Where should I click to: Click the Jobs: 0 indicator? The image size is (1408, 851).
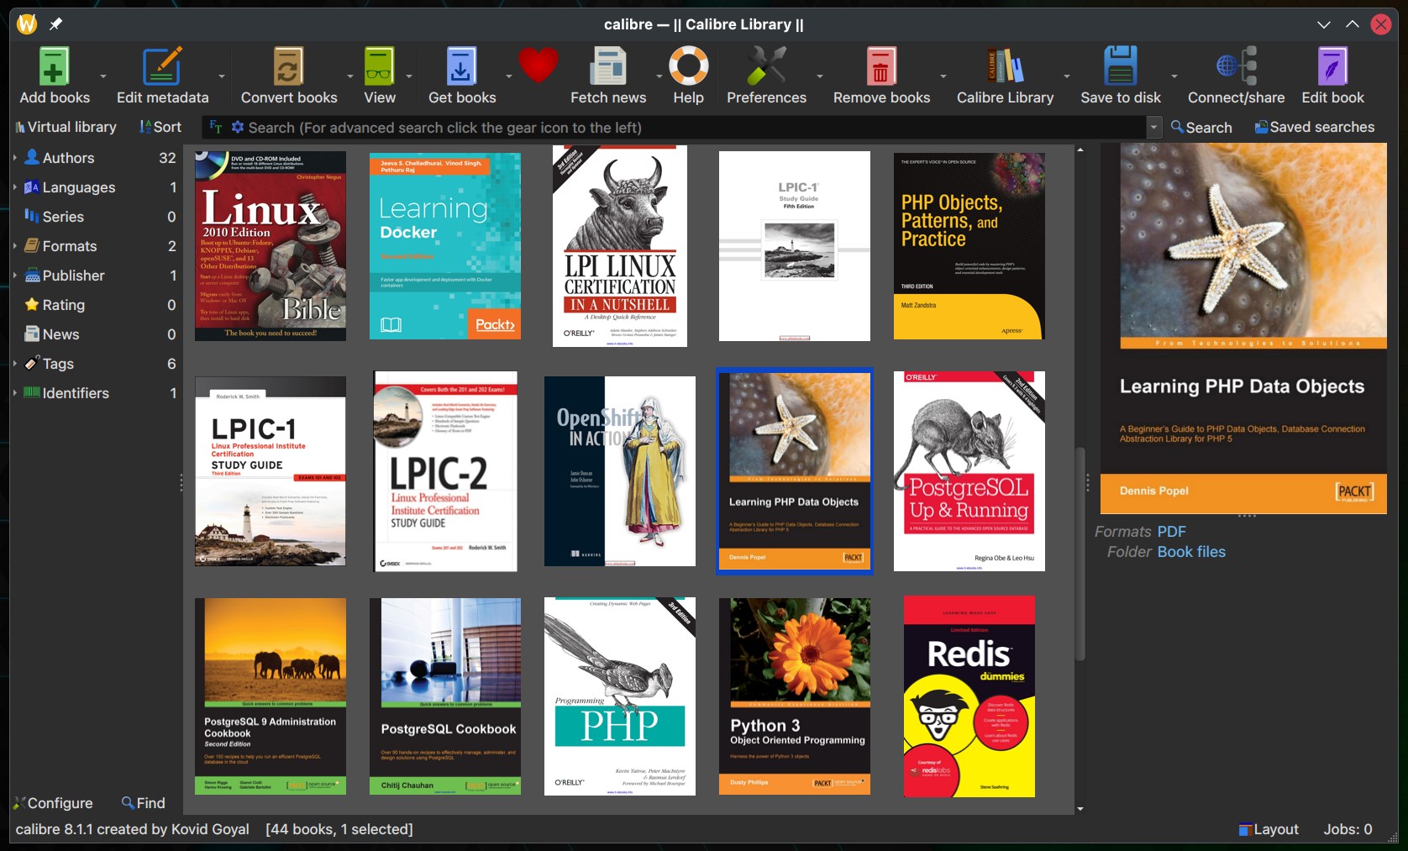point(1348,829)
